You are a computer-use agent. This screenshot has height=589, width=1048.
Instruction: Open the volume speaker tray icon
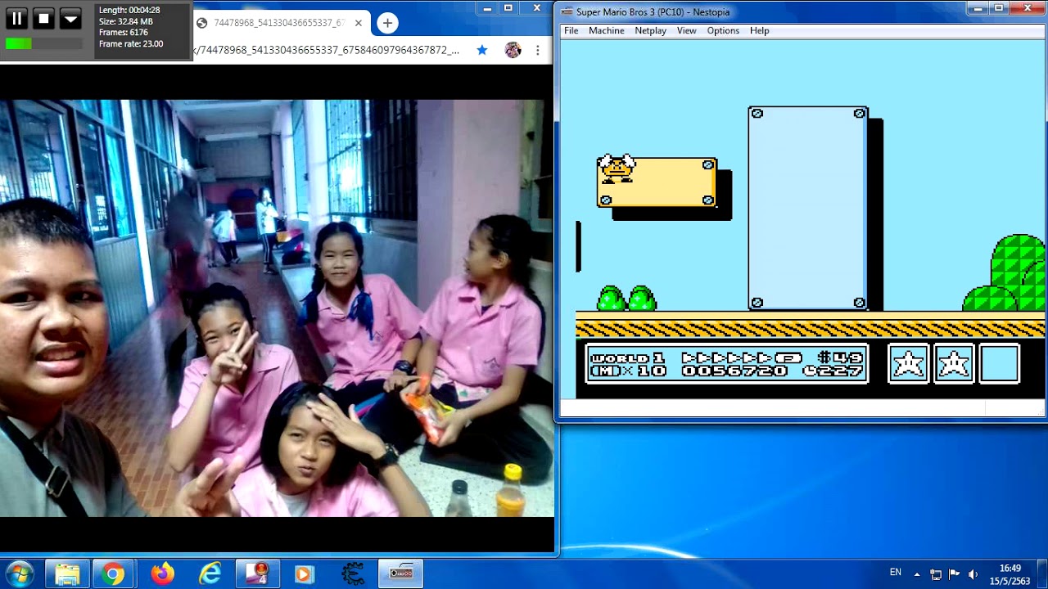click(x=973, y=574)
